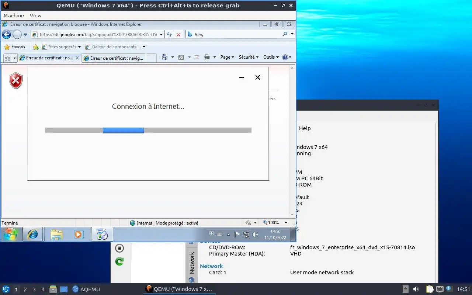Click the RSS feeds icon
Viewport: 472px width, 295px height.
(x=181, y=57)
